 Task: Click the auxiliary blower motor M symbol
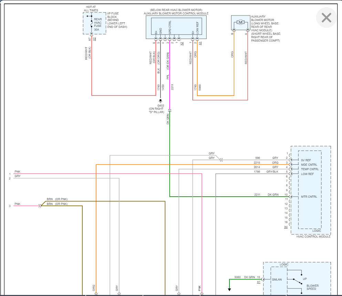(x=241, y=22)
